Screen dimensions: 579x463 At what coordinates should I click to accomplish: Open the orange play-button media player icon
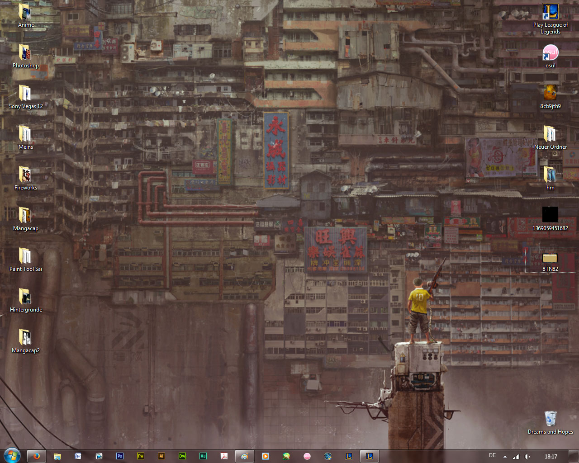266,456
